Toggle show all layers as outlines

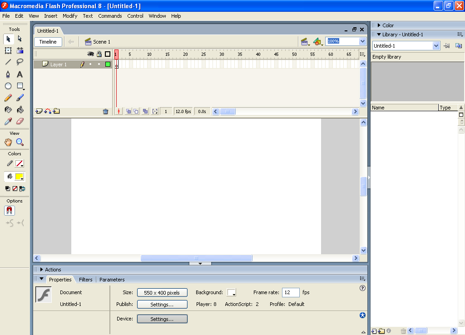(108, 54)
